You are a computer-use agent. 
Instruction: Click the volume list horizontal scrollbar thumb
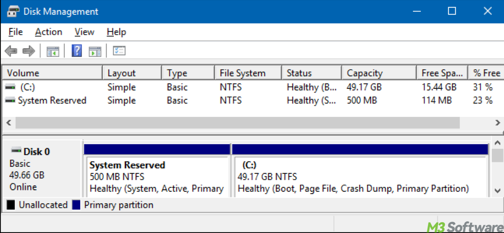tap(238, 123)
